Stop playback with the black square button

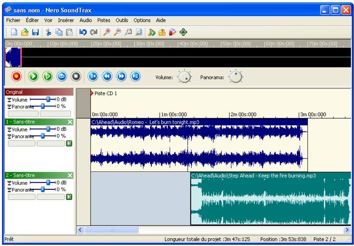[76, 76]
